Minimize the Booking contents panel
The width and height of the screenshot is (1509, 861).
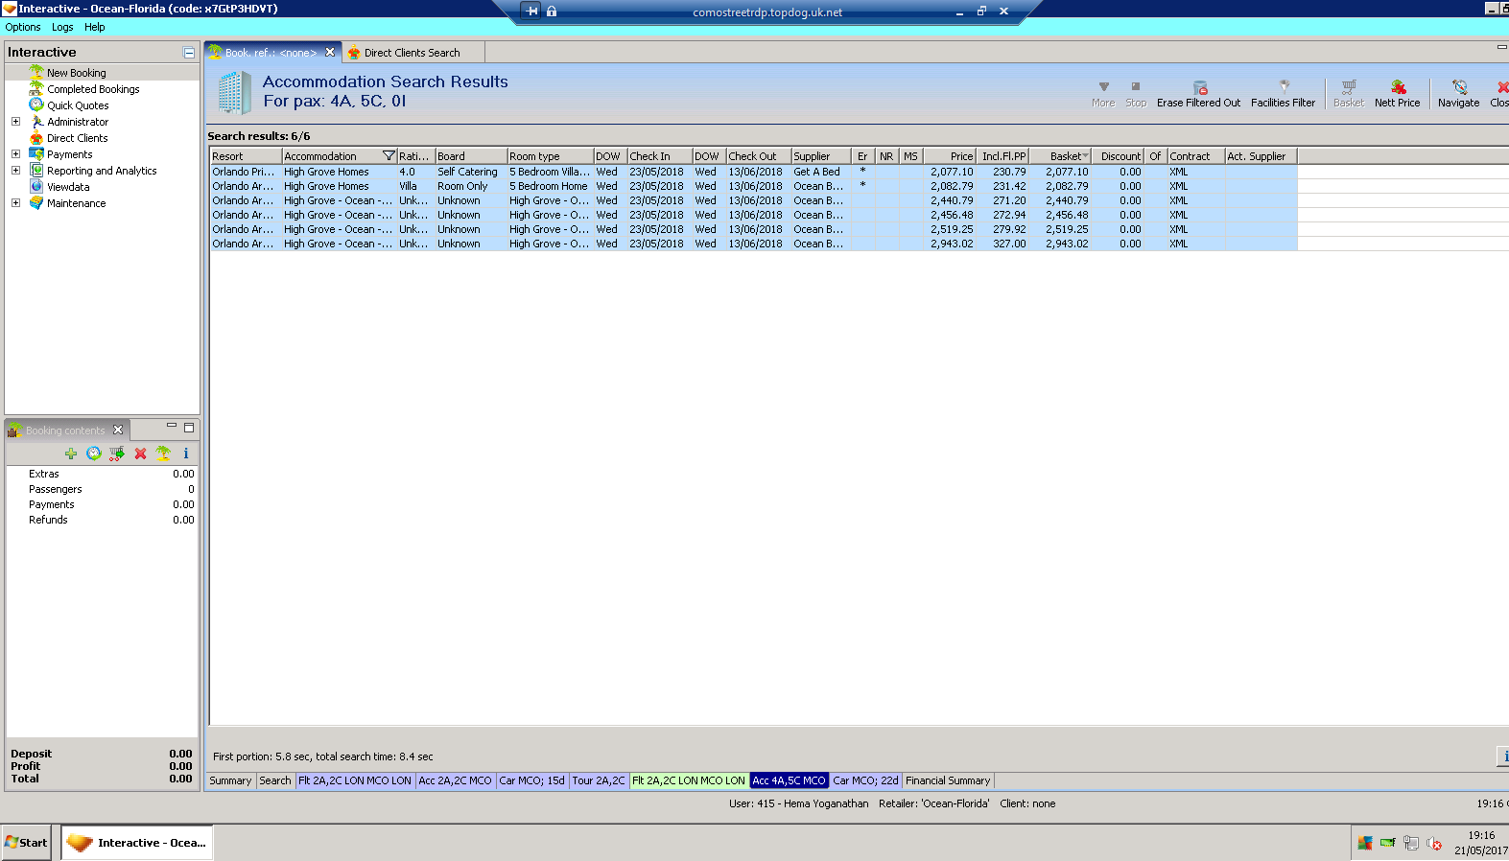coord(172,426)
